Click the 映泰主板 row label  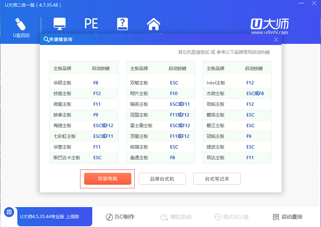(x=62, y=115)
